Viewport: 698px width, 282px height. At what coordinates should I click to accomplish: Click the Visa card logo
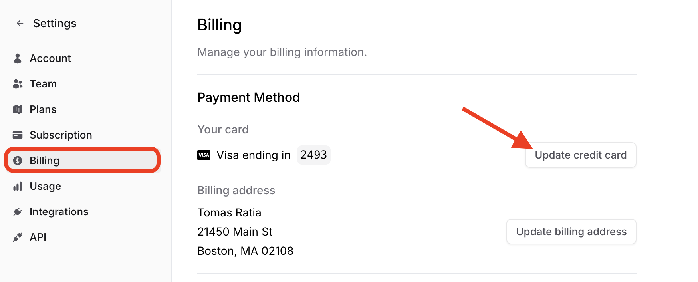point(204,155)
